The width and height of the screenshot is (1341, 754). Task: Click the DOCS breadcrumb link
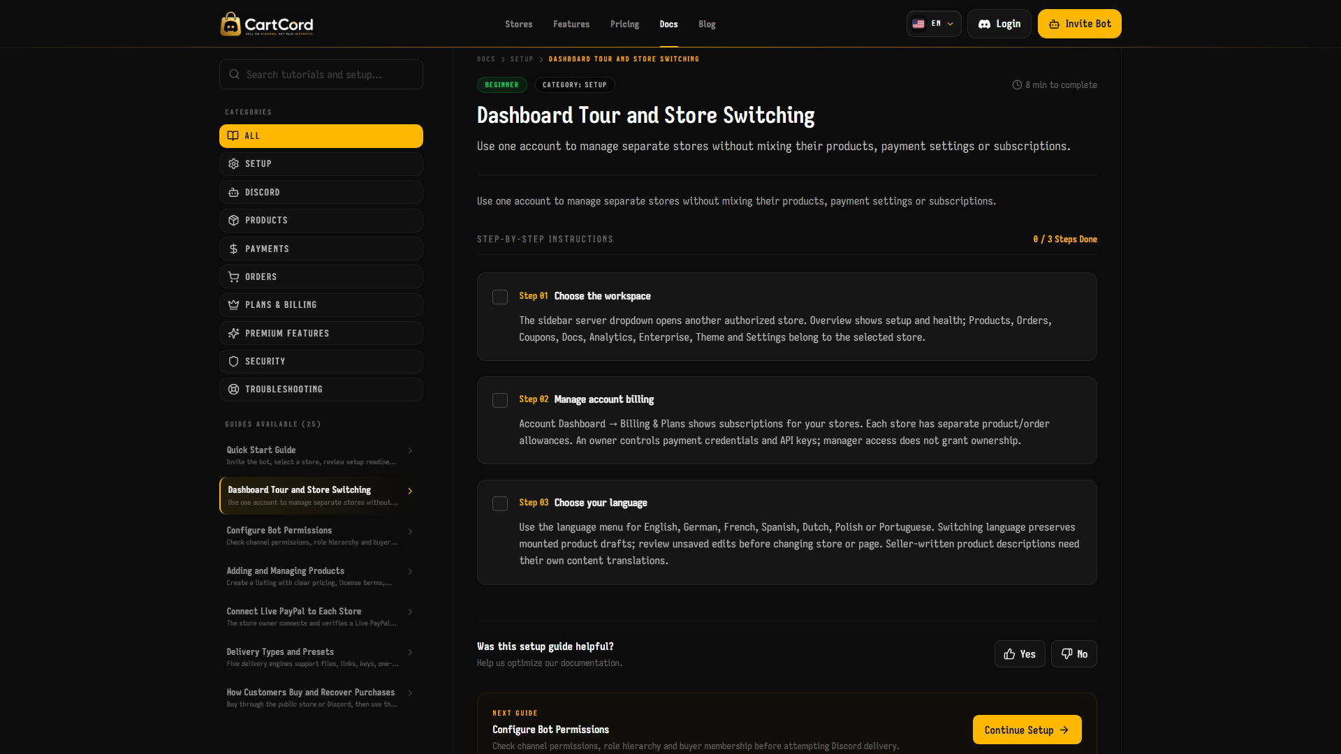tap(485, 59)
